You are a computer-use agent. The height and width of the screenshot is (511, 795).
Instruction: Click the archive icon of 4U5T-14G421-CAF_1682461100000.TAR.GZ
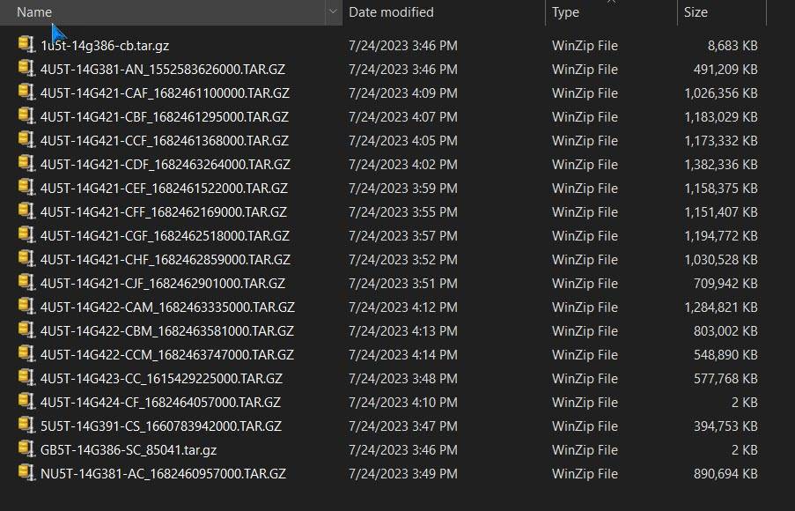[x=26, y=92]
